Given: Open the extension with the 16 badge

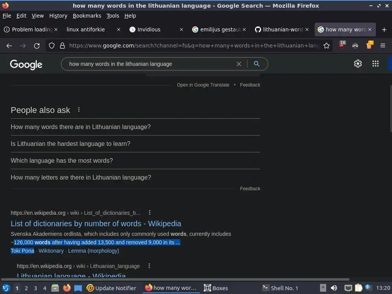Looking at the screenshot, I should pos(342,45).
